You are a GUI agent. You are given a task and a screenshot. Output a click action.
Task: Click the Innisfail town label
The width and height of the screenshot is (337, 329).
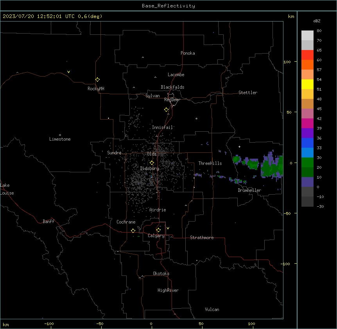point(163,127)
